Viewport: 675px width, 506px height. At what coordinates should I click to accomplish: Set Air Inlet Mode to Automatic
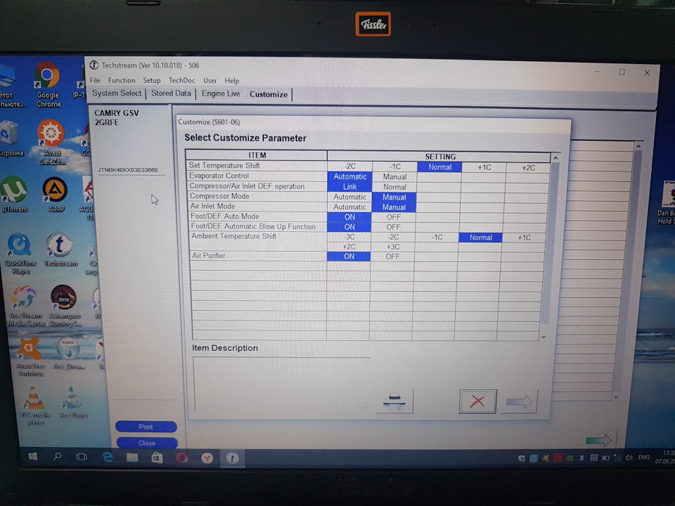[x=349, y=207]
